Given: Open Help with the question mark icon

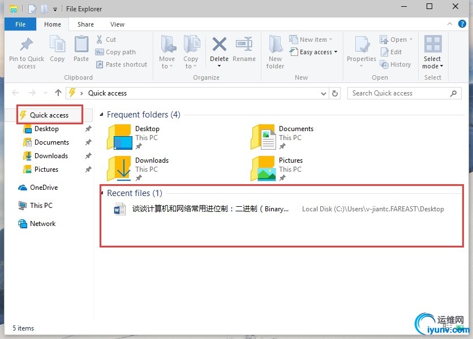Looking at the screenshot, I should [462, 24].
